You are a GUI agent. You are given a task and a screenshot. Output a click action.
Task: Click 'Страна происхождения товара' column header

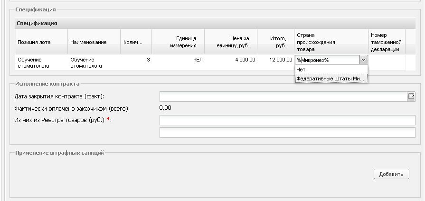pos(331,42)
